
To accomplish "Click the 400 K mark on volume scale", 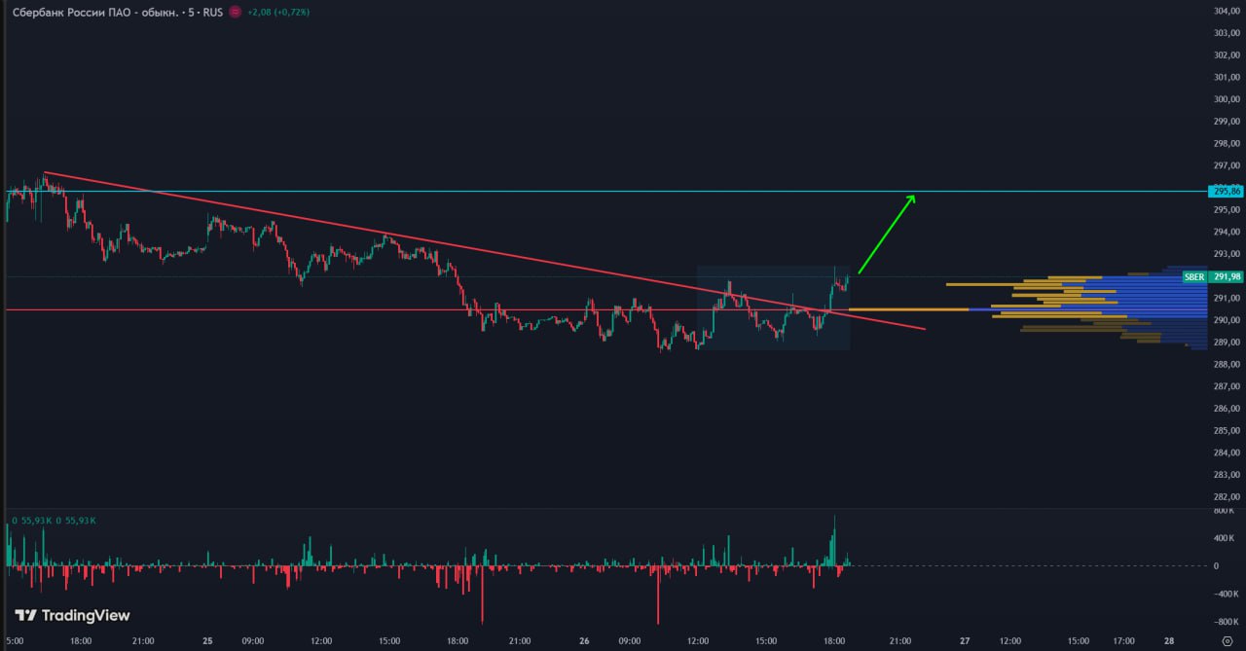I will click(x=1224, y=538).
